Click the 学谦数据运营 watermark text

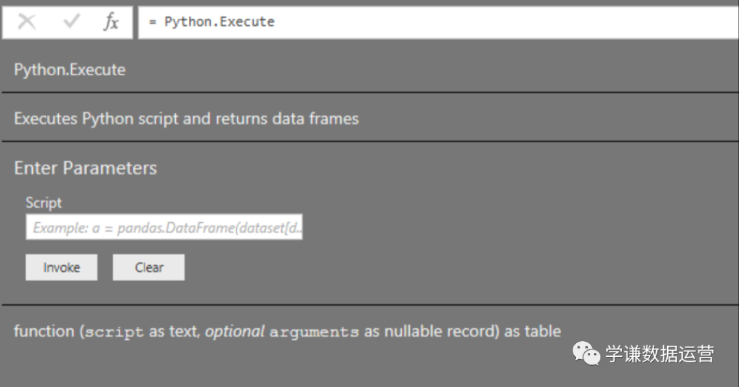(659, 353)
